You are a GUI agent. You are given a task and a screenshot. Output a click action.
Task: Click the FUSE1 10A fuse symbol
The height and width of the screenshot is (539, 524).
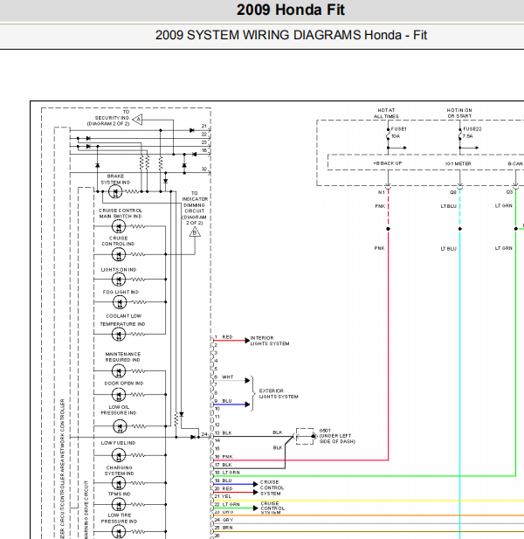pos(388,135)
